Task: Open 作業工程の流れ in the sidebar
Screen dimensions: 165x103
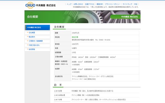Action: pyautogui.click(x=34, y=45)
